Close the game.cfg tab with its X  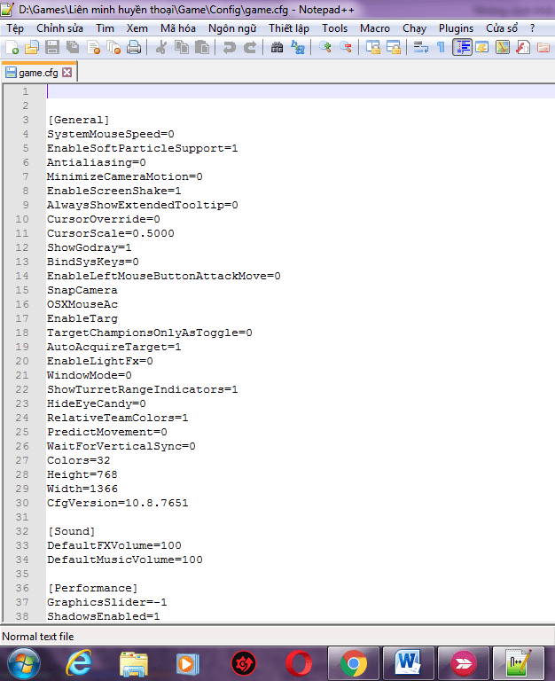point(66,72)
